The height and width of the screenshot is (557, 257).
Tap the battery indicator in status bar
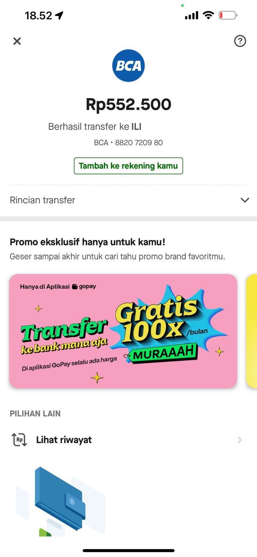click(228, 15)
